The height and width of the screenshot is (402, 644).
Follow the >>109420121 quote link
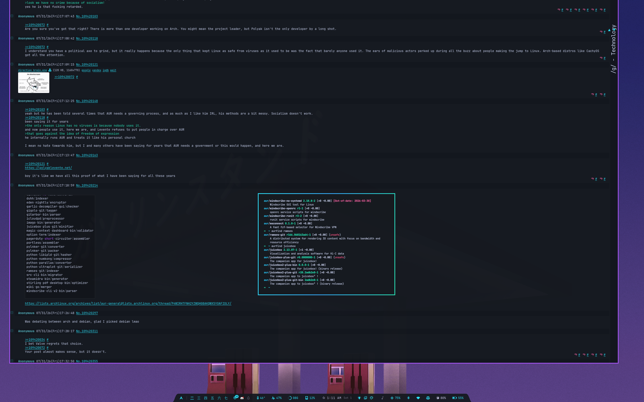pos(35,164)
